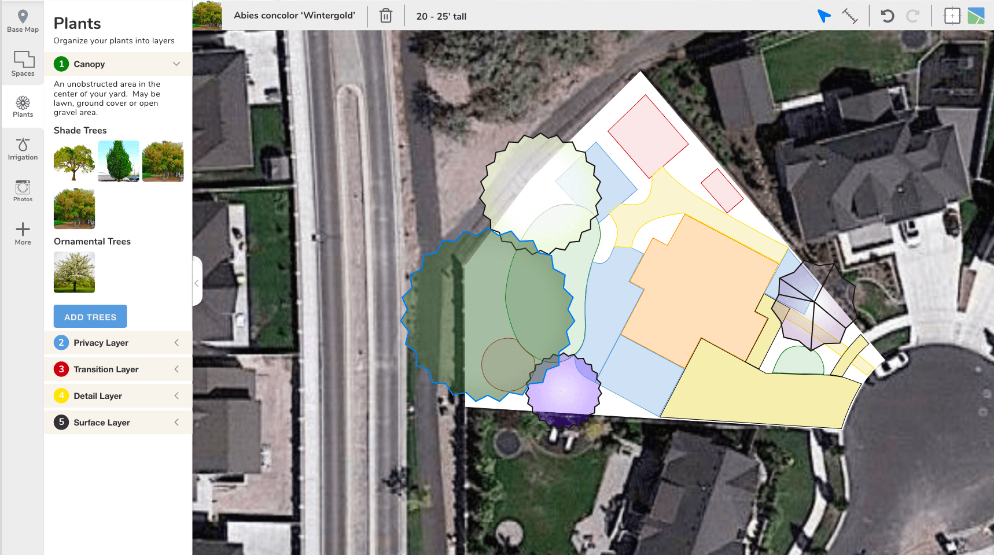Collapse the Canopy layer section
This screenshot has width=994, height=555.
click(176, 64)
